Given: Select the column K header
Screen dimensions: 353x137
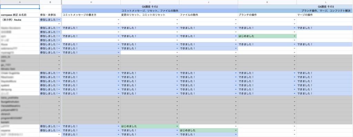Looking at the screenshot, I should pyautogui.click(x=267, y=2).
